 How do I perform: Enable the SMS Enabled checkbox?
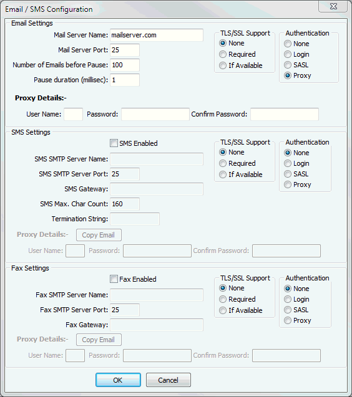click(114, 143)
